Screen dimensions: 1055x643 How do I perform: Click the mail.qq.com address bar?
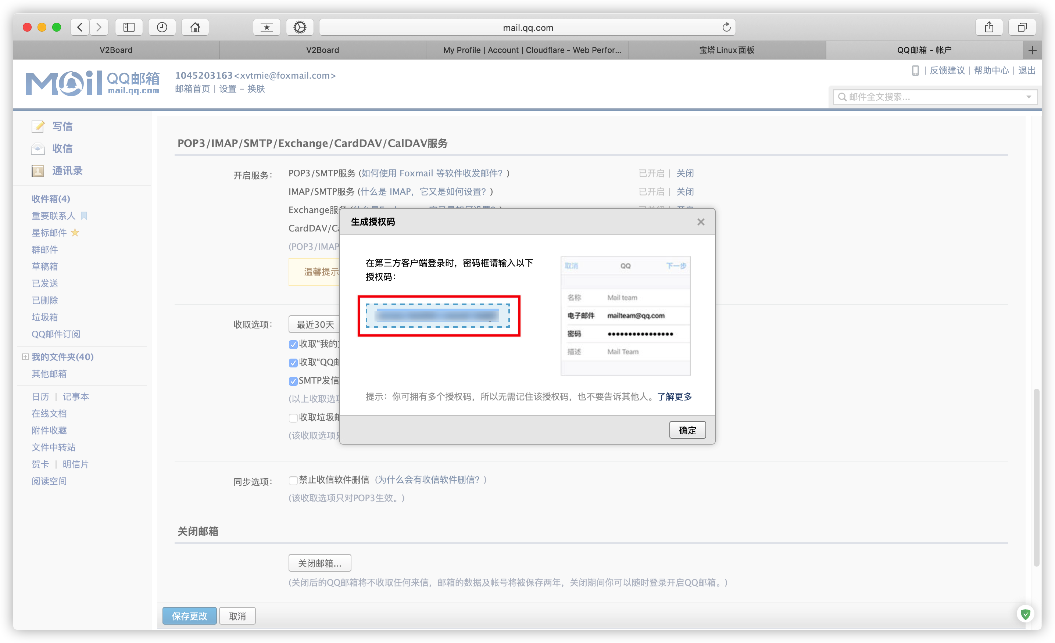point(527,28)
